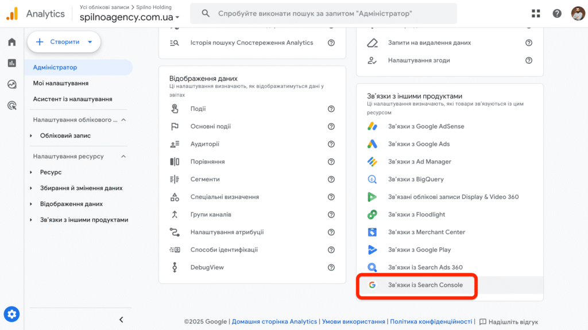Click help icon next to Налаштування атрибуції
This screenshot has height=330, width=588.
(331, 232)
